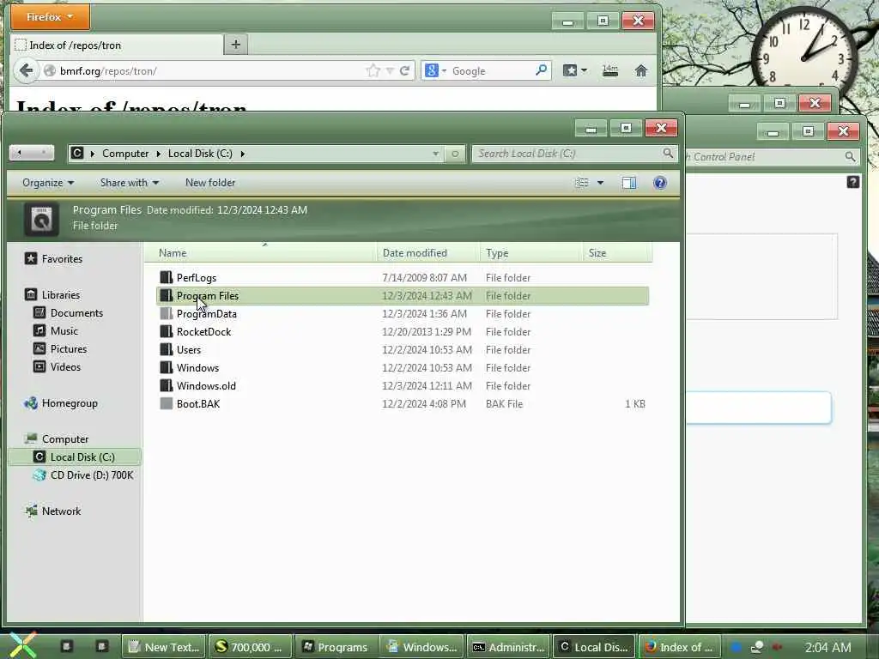Bookmark this page with the star
Viewport: 879px width, 659px height.
373,70
